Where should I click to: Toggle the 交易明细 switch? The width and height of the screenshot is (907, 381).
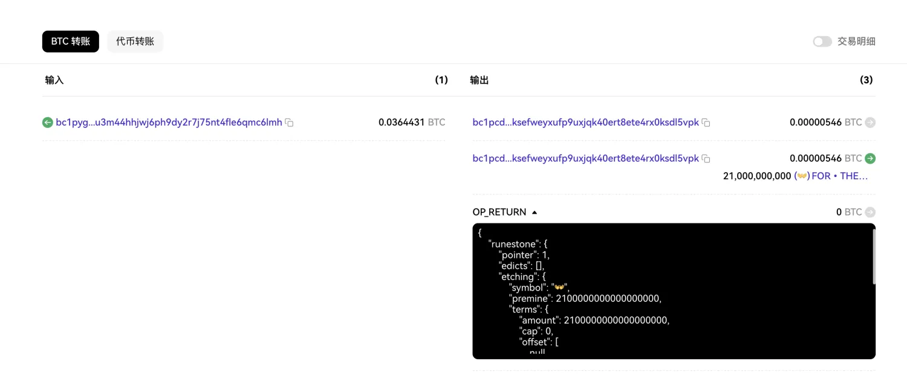822,42
